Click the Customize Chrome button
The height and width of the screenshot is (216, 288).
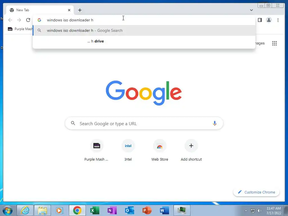click(x=256, y=192)
